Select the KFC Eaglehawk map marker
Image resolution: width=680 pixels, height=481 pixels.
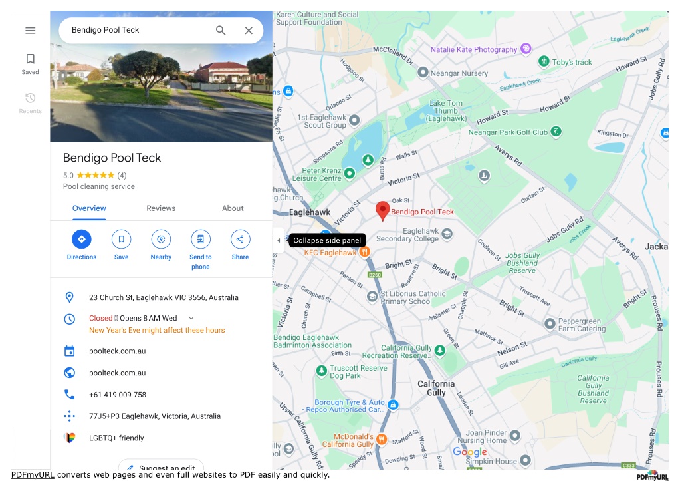[365, 251]
